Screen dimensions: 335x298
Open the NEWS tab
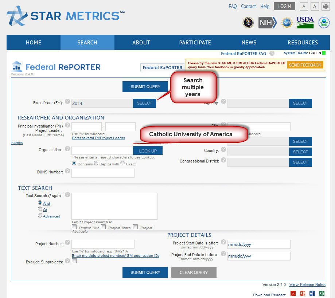(x=249, y=43)
